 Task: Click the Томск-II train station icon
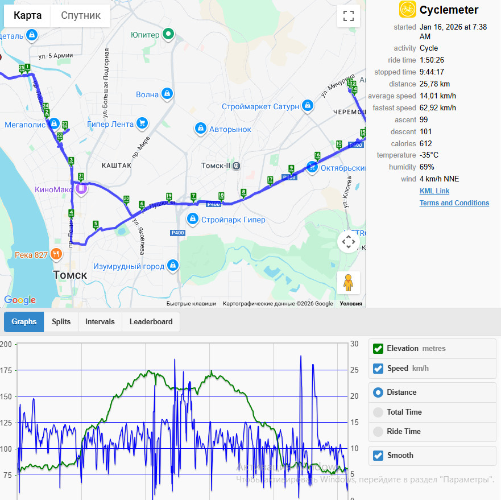click(x=236, y=166)
